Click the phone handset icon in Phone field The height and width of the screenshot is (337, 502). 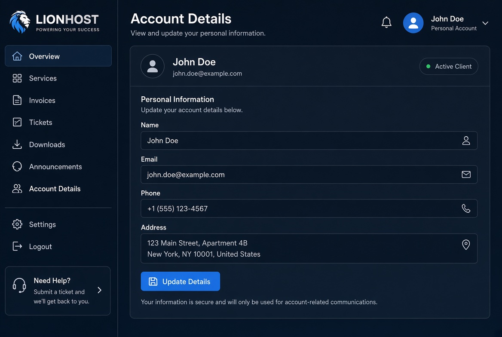click(466, 208)
